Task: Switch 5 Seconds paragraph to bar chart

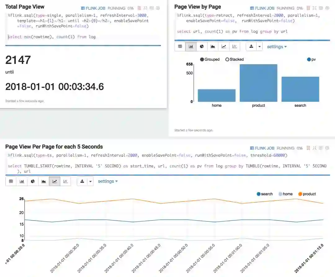Action: click(22, 181)
